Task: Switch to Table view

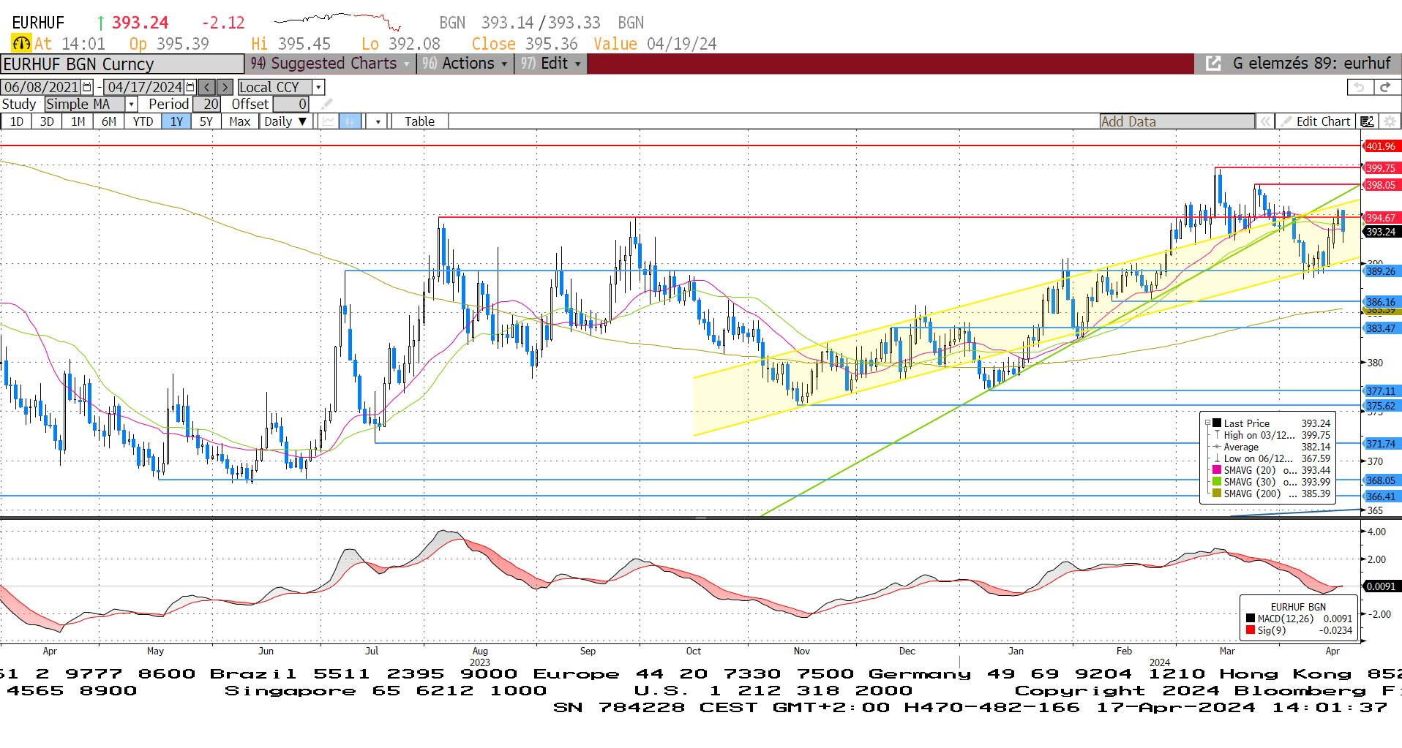Action: pyautogui.click(x=419, y=121)
